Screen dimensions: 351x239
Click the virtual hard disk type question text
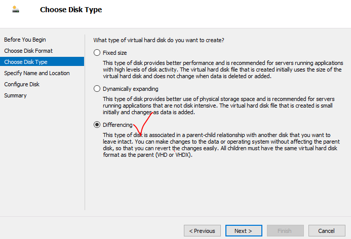point(159,40)
